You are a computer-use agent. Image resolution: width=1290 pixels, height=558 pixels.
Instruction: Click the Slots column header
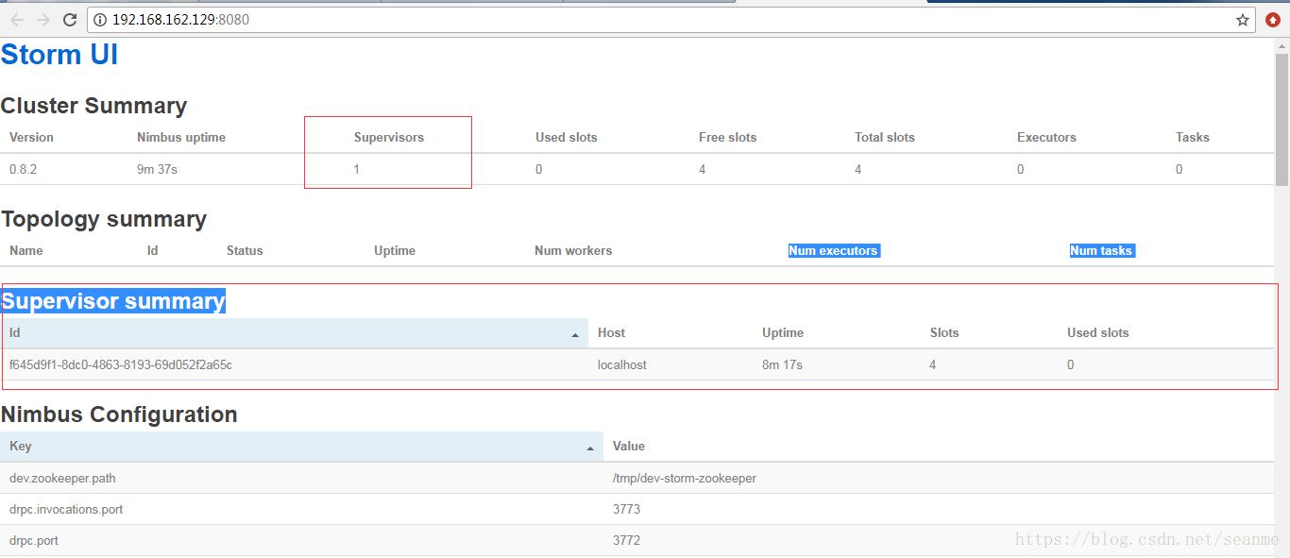944,333
